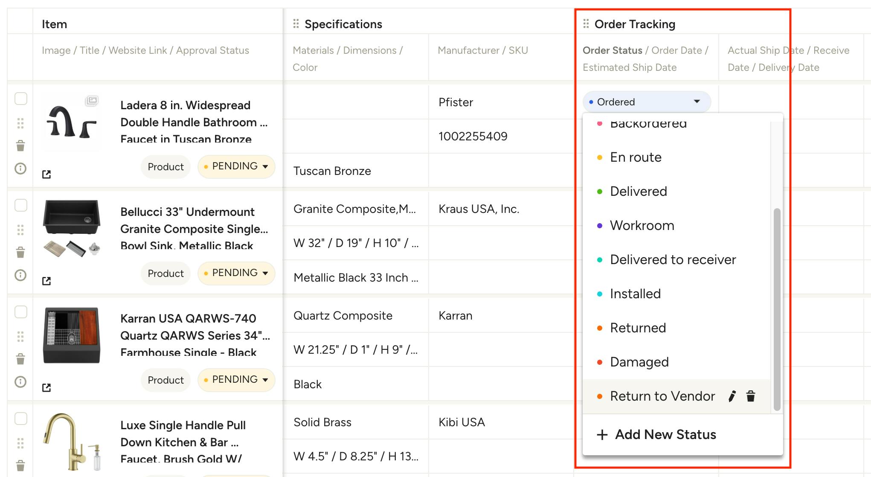
Task: Click trash icon for Ladera faucet row
Action: [x=20, y=146]
